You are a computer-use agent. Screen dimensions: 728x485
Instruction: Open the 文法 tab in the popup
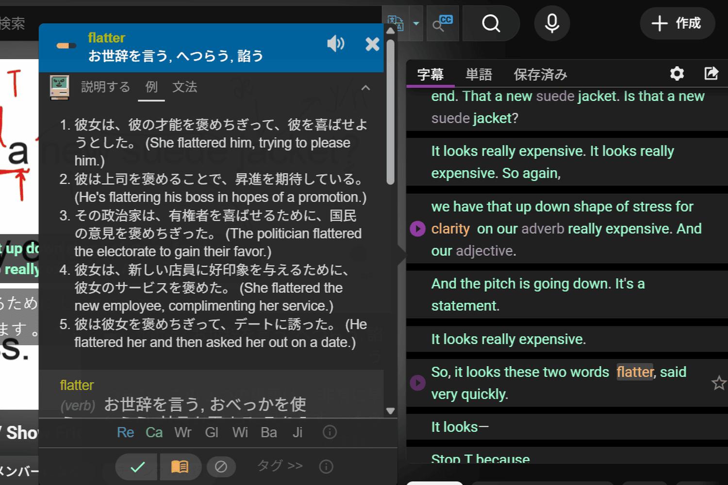pyautogui.click(x=185, y=87)
